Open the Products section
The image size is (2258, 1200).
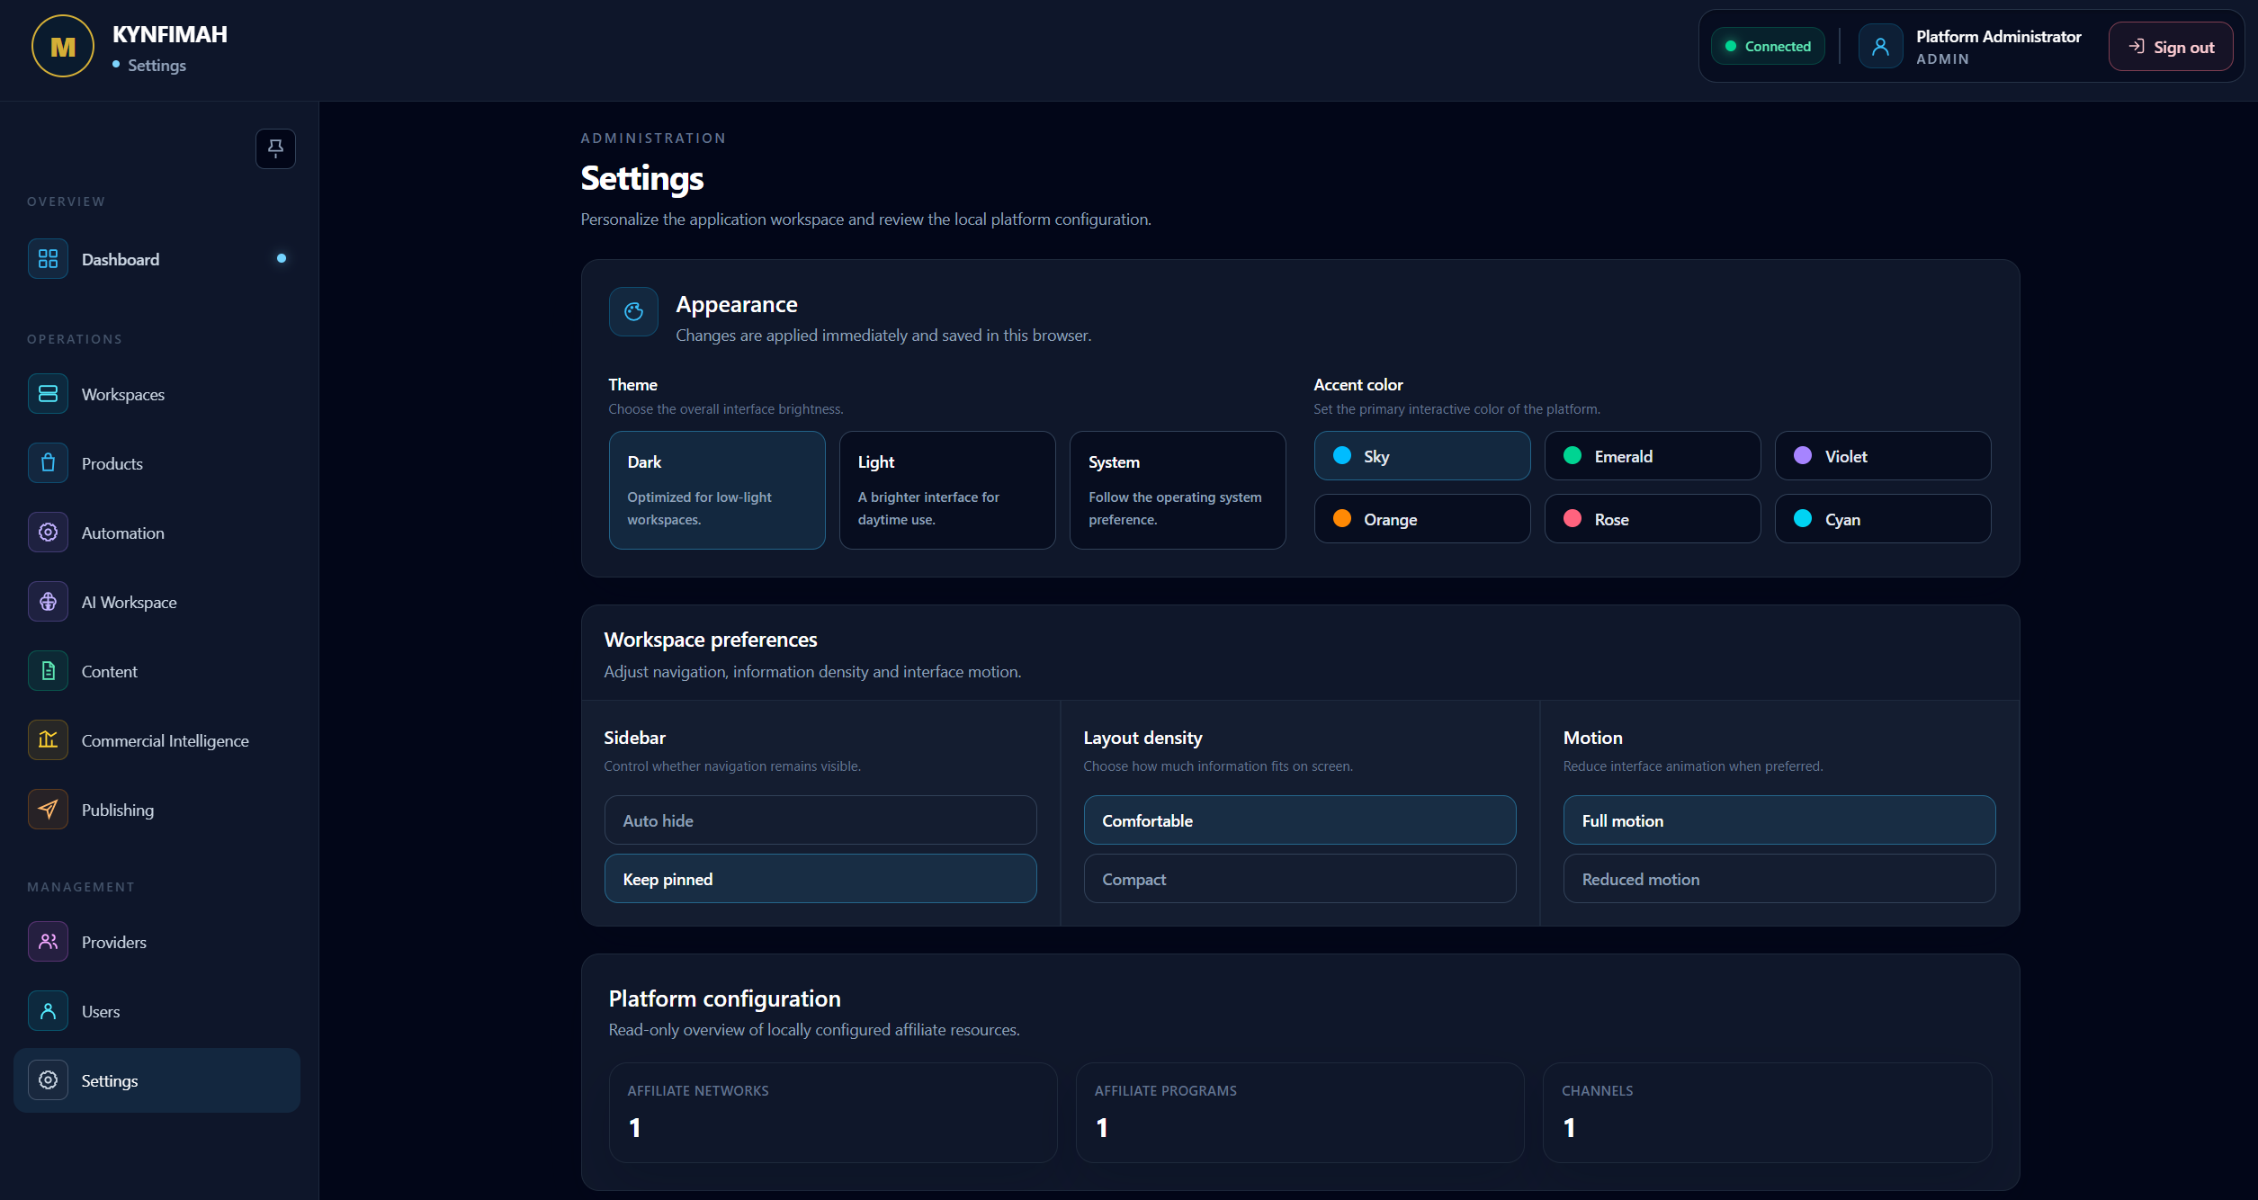click(157, 463)
